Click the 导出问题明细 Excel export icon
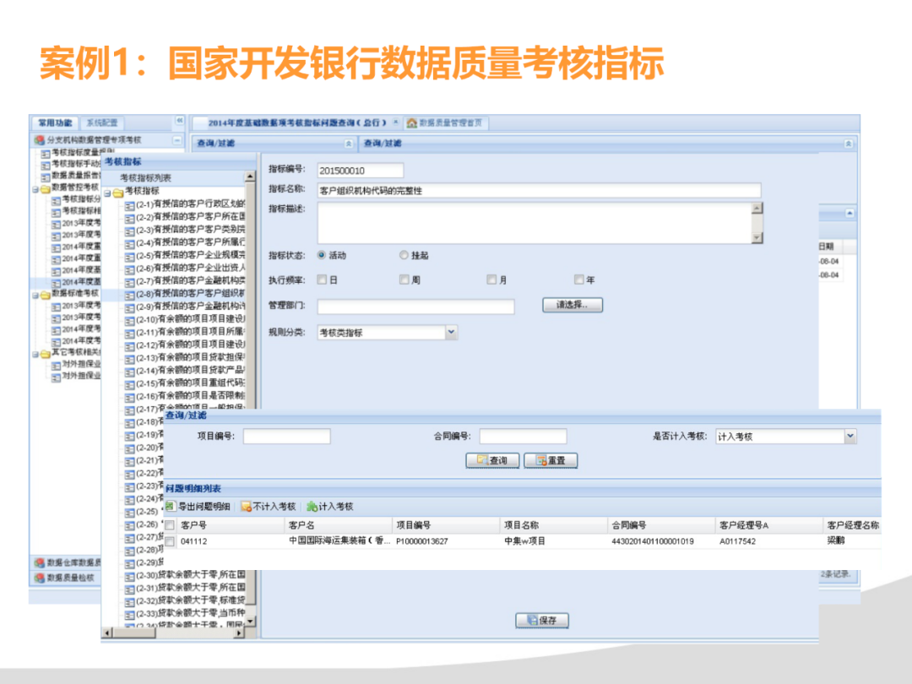 point(171,506)
